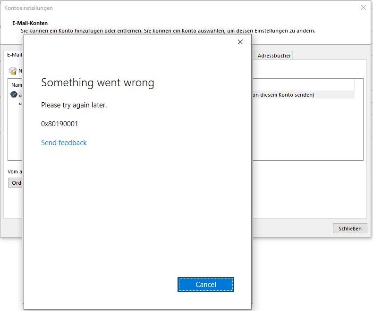Select the default account checkmark icon
The image size is (373, 311).
pos(14,94)
